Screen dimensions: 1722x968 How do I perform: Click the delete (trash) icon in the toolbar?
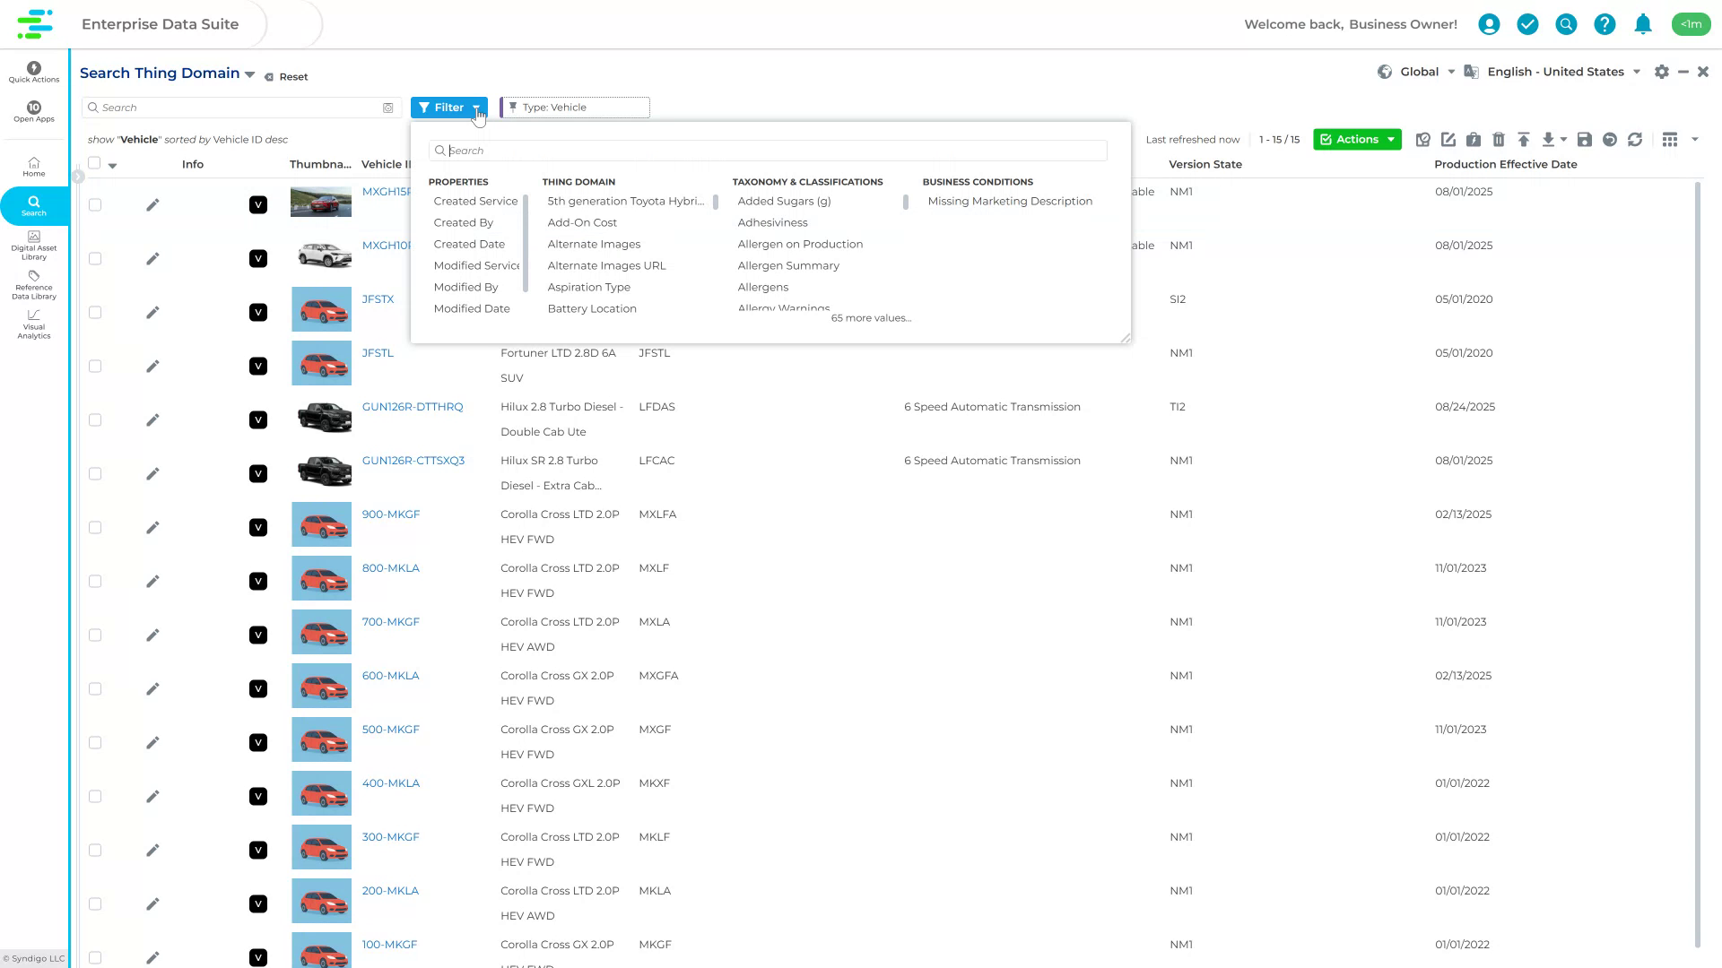pyautogui.click(x=1498, y=140)
